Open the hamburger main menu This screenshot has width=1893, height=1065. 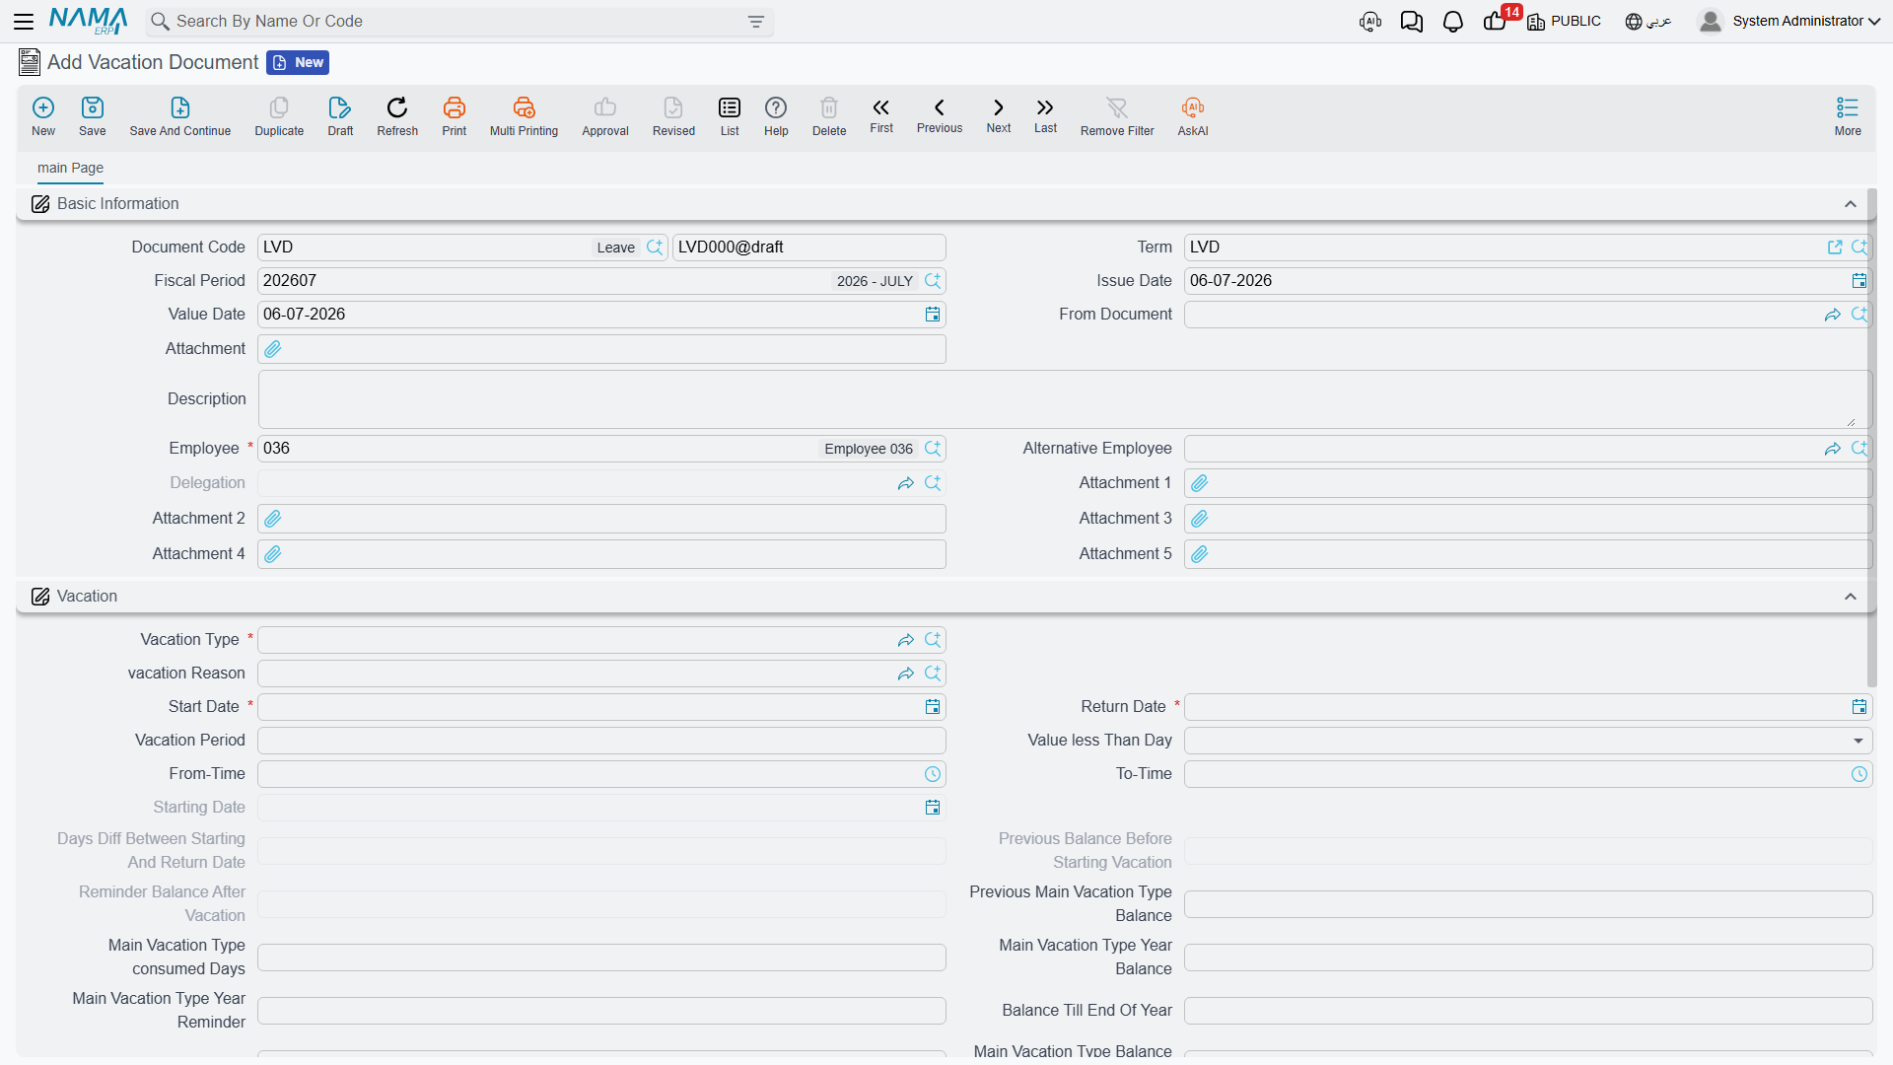click(24, 21)
